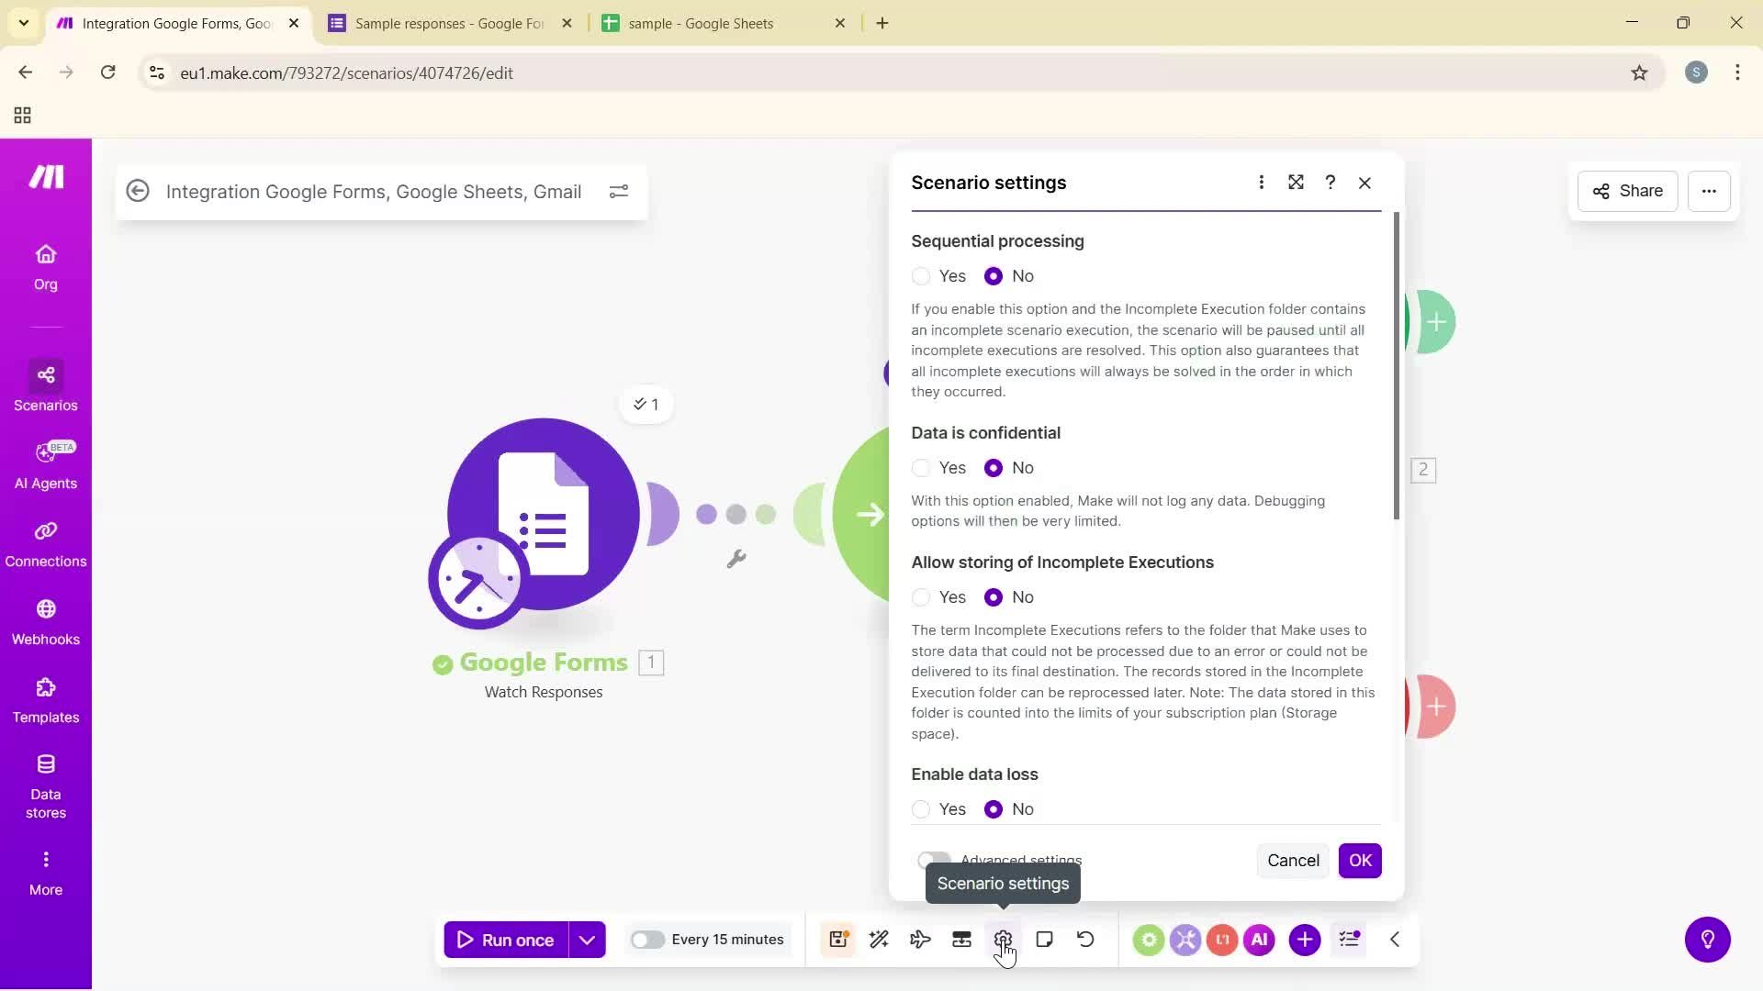
Task: Open the Webhooks section in the sidebar
Action: tap(45, 622)
